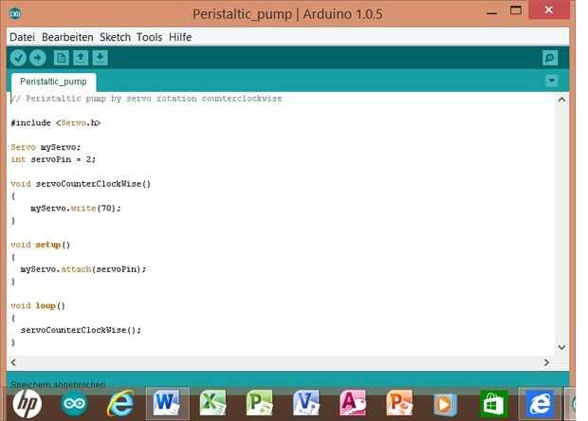
Task: Open the Datei menu
Action: [22, 37]
